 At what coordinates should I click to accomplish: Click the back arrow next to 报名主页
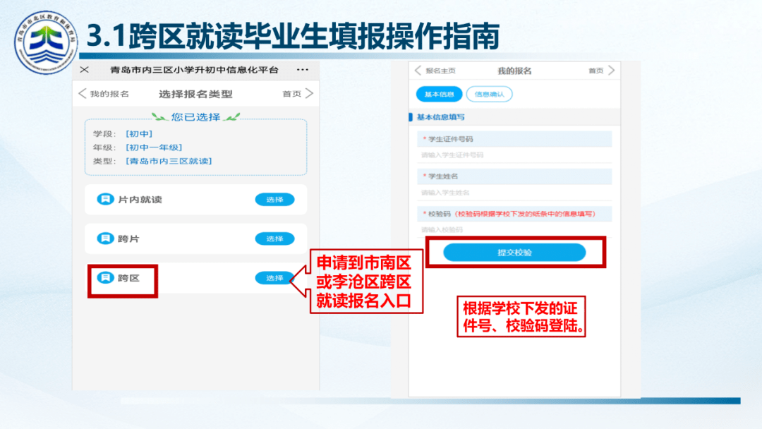(418, 71)
